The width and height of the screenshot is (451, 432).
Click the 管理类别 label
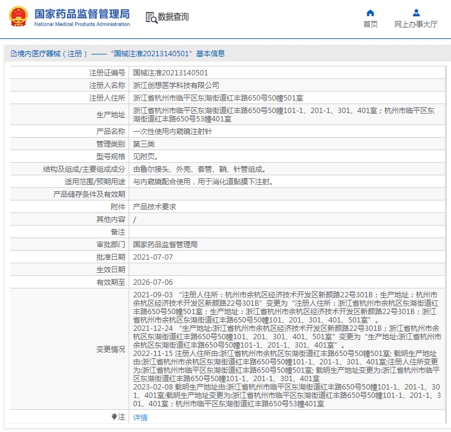(111, 144)
